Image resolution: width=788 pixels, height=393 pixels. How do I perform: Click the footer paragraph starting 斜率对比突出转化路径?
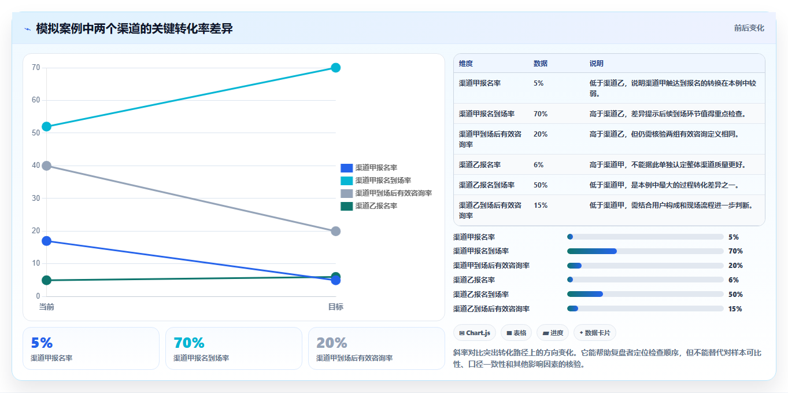click(607, 358)
